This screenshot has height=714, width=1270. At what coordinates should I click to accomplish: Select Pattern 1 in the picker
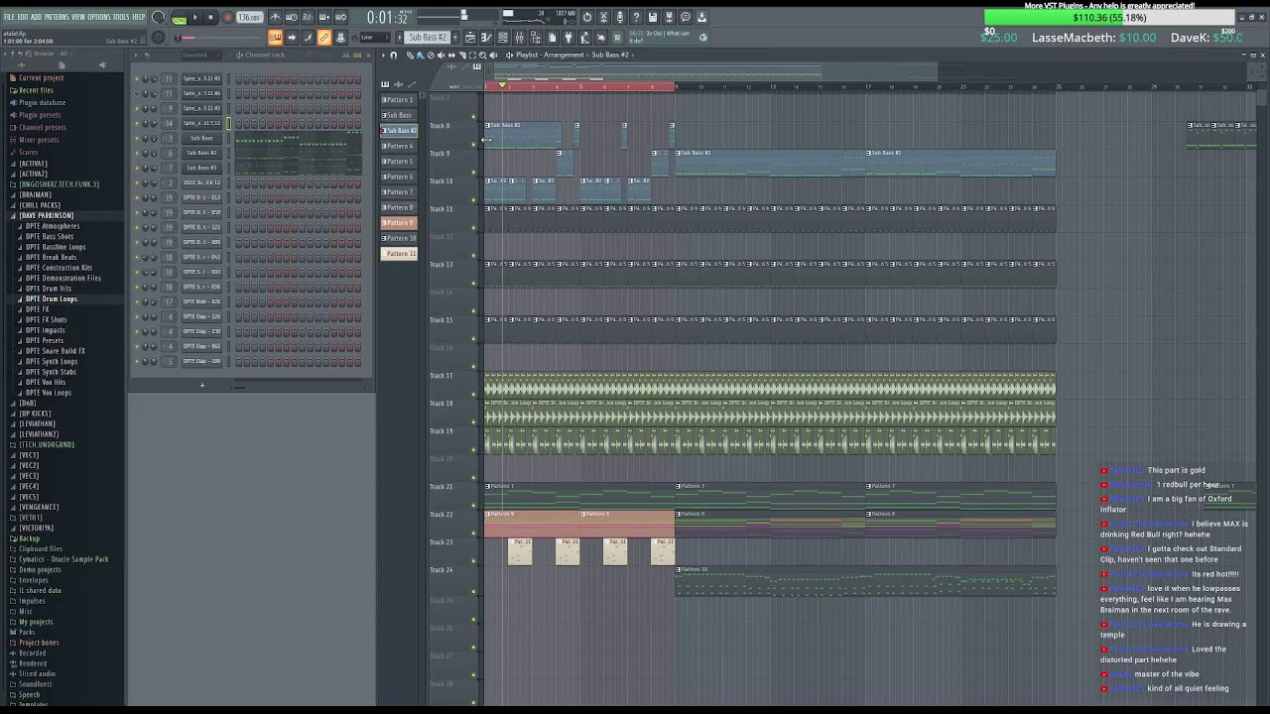click(399, 99)
